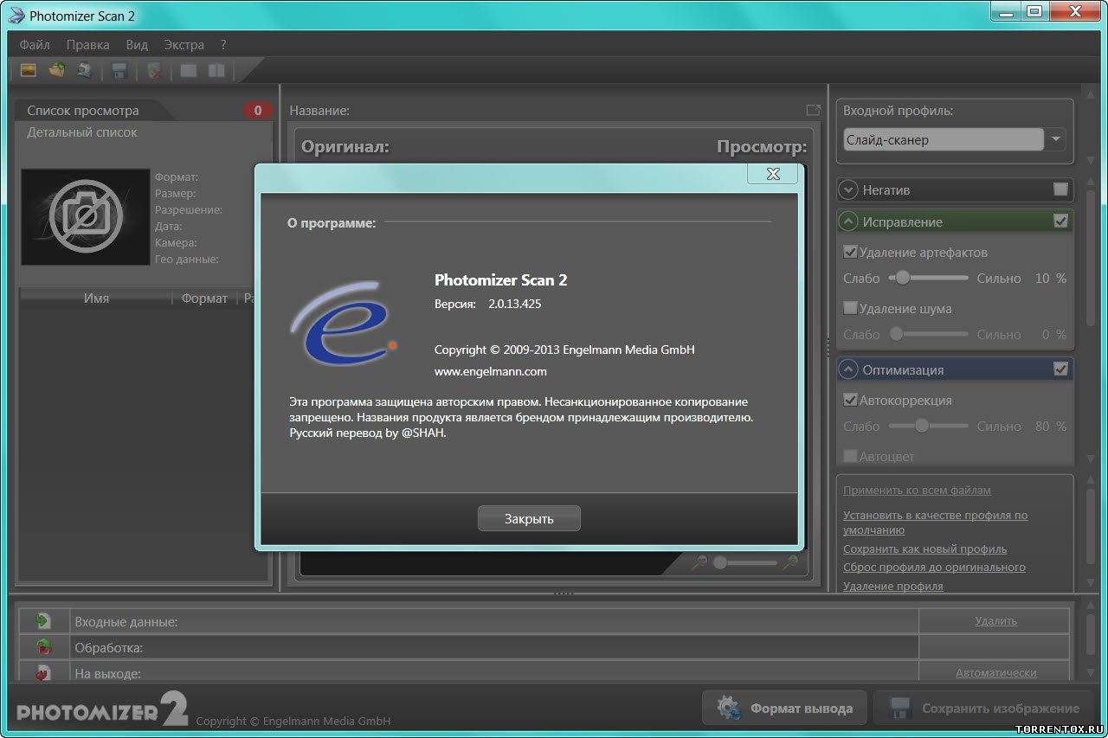
Task: Click the preview zoom slider
Action: click(x=744, y=563)
